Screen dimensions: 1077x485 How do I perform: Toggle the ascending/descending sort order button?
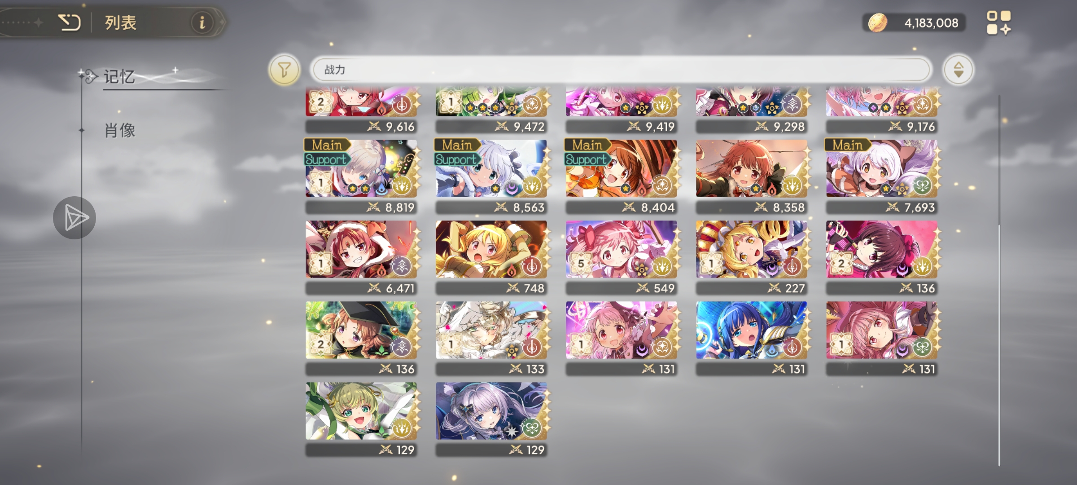[x=958, y=70]
